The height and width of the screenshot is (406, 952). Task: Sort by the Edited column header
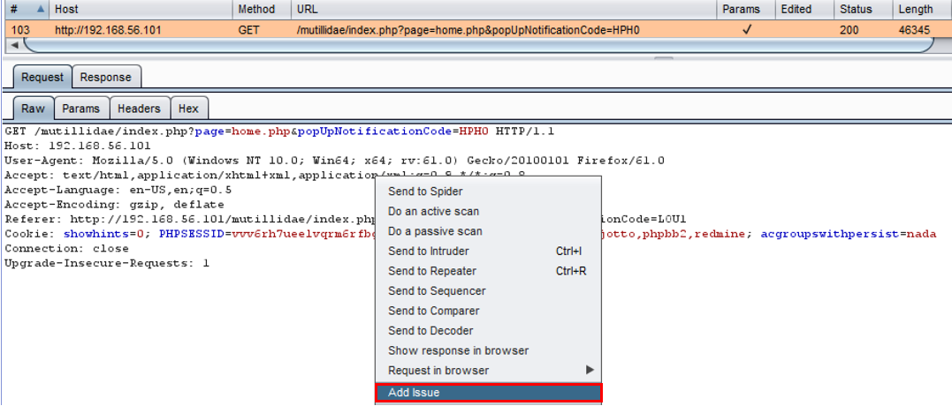805,9
